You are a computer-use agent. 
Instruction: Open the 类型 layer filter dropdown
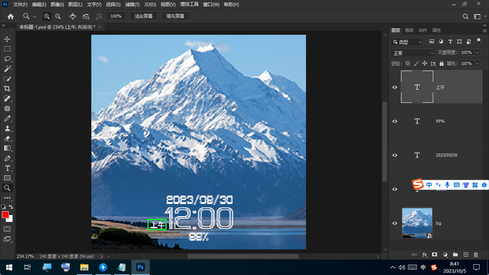click(407, 42)
